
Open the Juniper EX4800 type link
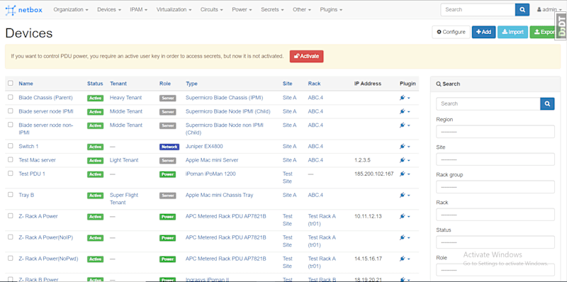point(204,147)
